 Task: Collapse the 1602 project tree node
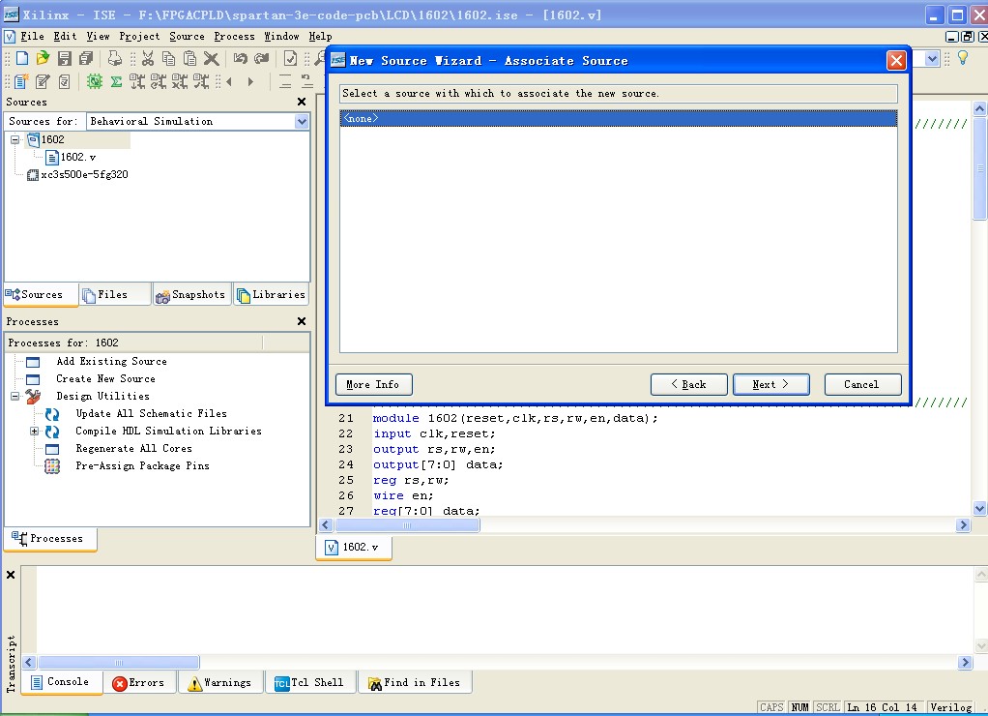tap(15, 140)
